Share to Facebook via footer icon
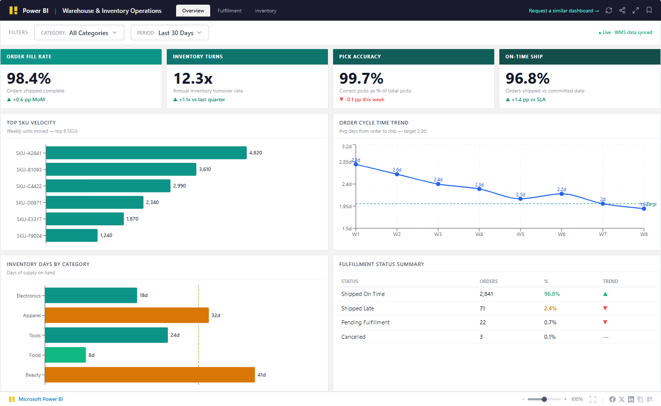This screenshot has height=406, width=661. pos(612,399)
